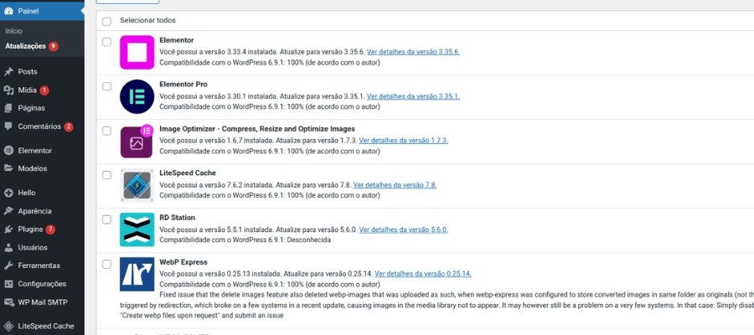This screenshot has width=754, height=335.
Task: Click the WebP Express plugin icon
Action: (137, 274)
